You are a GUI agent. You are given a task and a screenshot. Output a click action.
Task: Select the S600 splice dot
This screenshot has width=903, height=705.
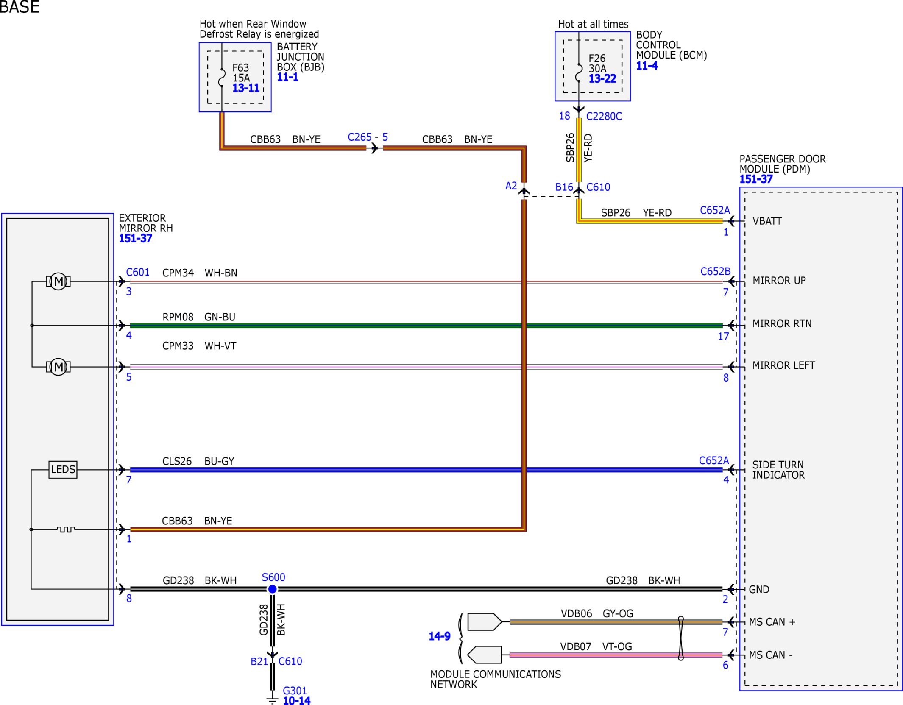(x=273, y=589)
